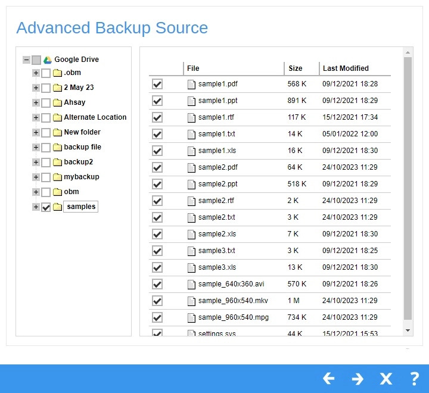Click the sample2.ppt file name
The image size is (429, 393).
point(218,184)
